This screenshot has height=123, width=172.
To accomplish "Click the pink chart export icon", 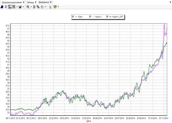I will pos(42,7).
